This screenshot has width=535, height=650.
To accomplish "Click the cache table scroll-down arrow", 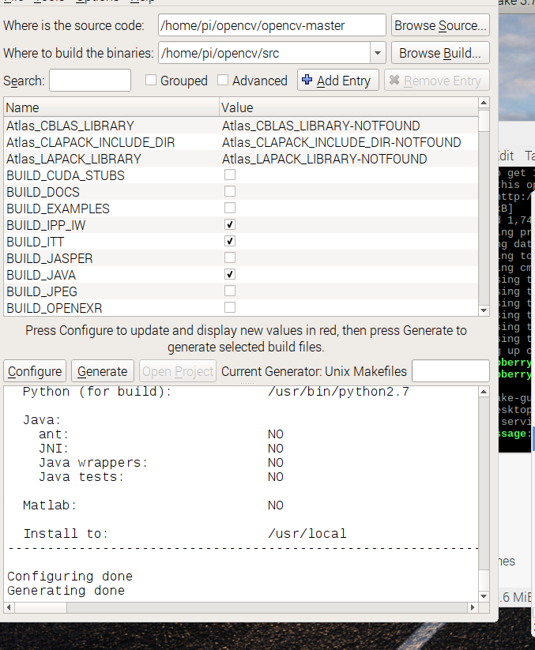I will pyautogui.click(x=484, y=310).
